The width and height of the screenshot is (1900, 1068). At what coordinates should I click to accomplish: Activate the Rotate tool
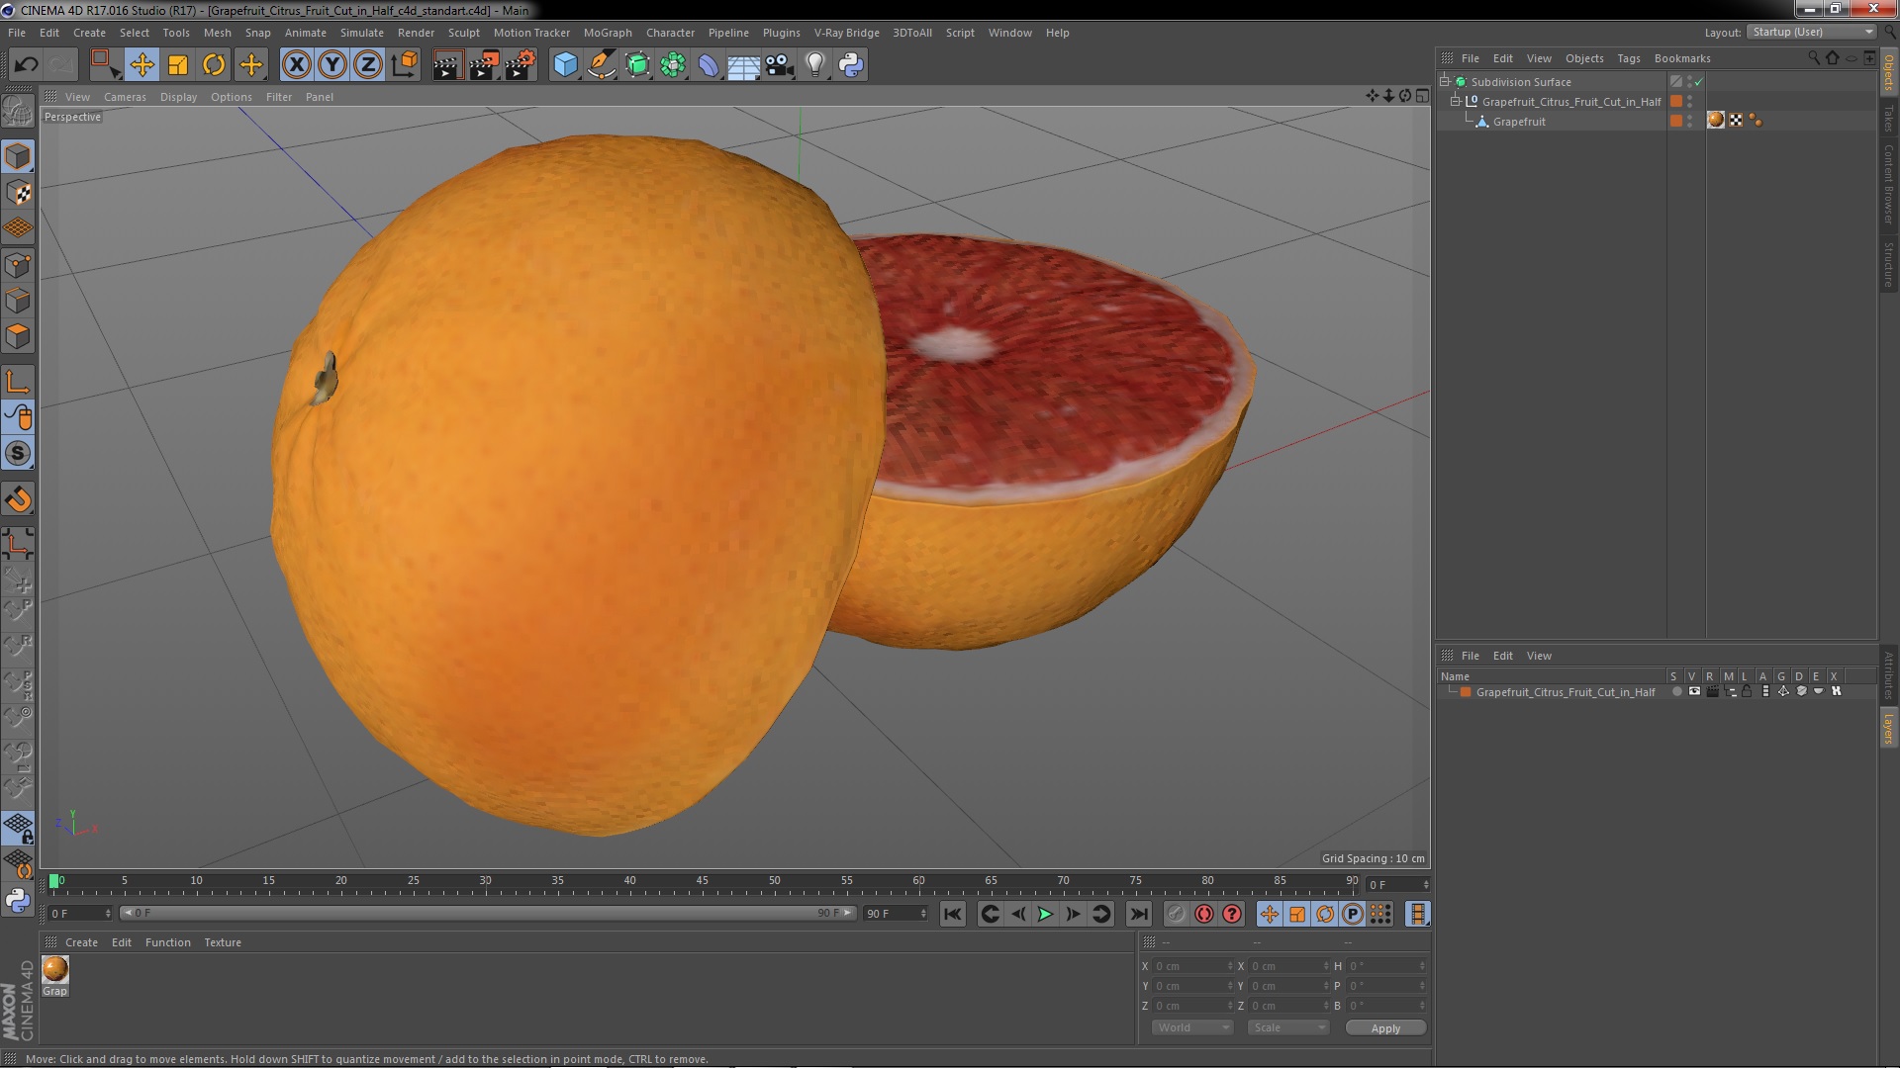[x=214, y=65]
